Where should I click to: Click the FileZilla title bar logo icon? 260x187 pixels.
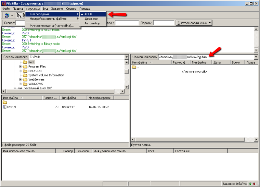click(3, 3)
